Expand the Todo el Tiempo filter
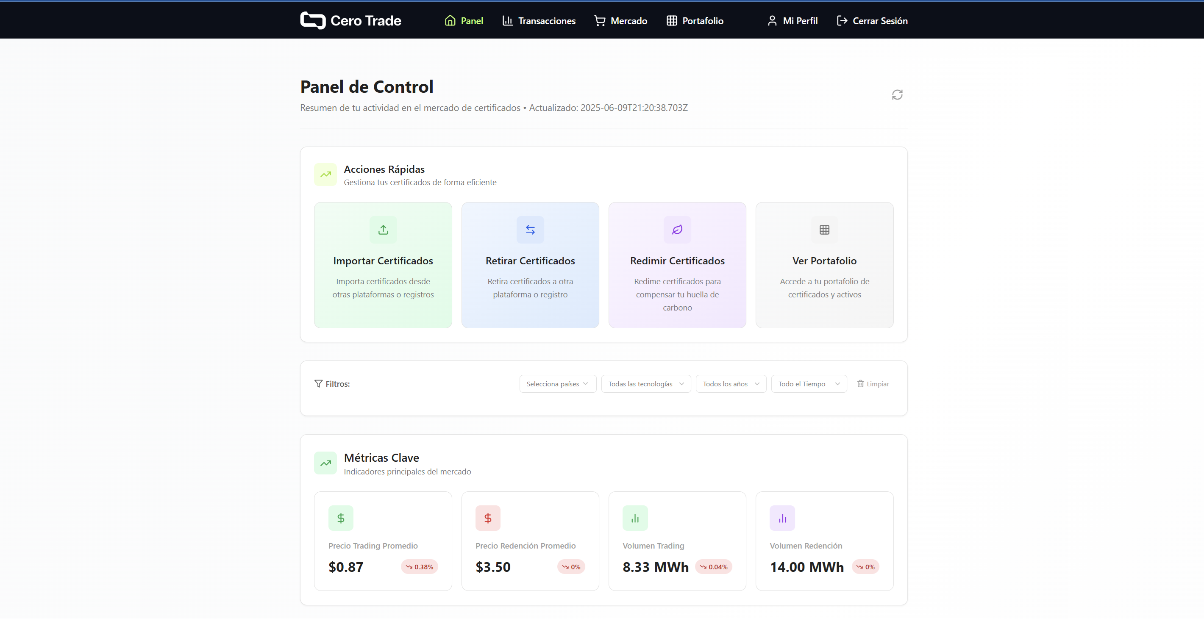The image size is (1204, 621). (x=808, y=384)
